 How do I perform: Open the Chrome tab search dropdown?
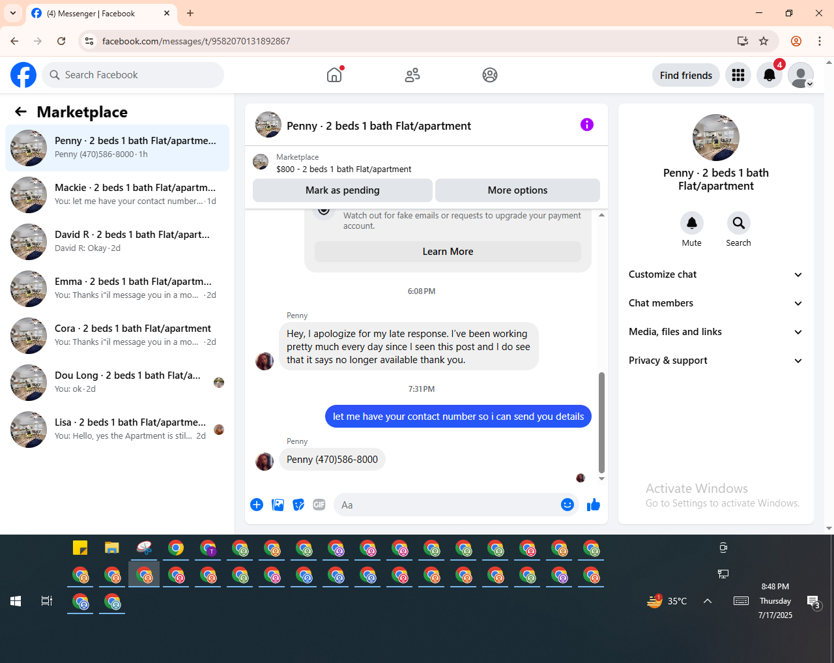[x=13, y=13]
